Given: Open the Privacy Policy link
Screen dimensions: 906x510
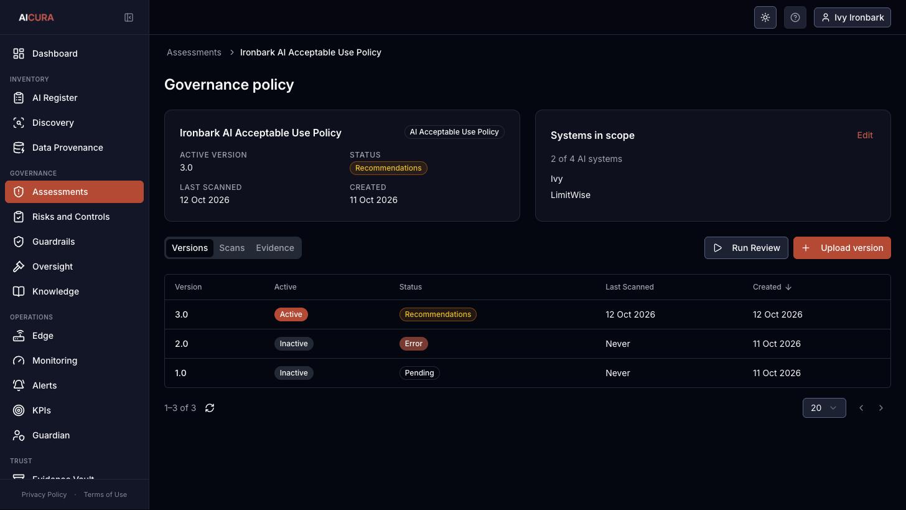Looking at the screenshot, I should (x=44, y=494).
